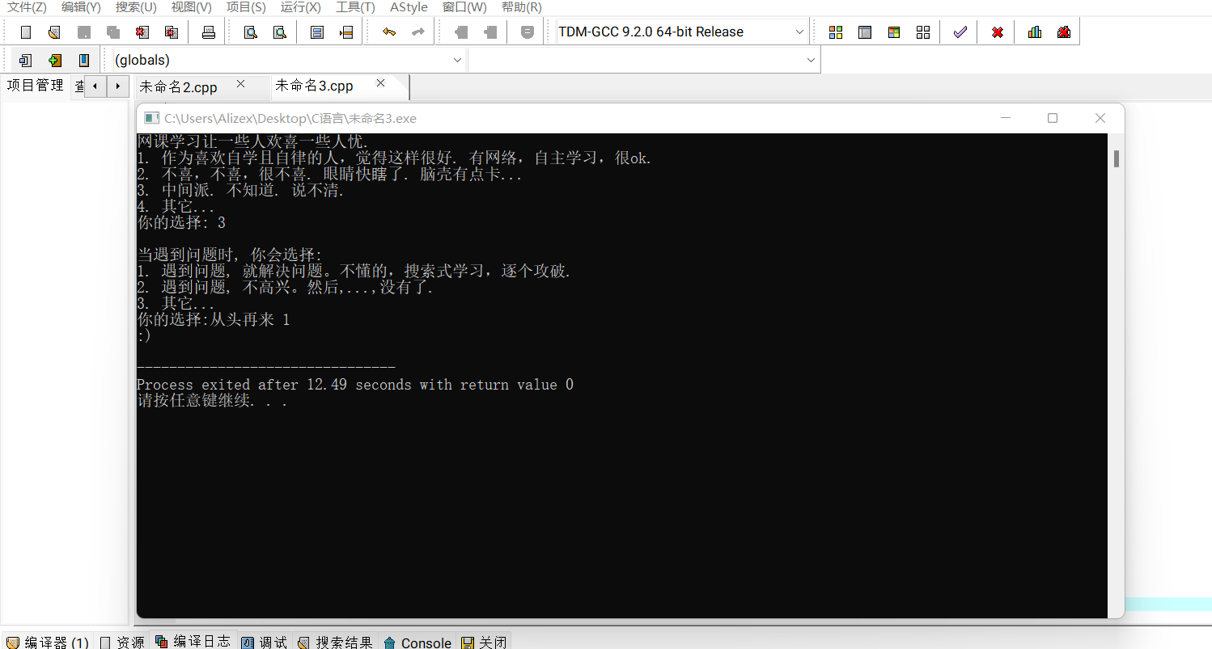The image size is (1212, 649).
Task: Click the Replace magnifier toolbar icon
Action: [x=279, y=32]
